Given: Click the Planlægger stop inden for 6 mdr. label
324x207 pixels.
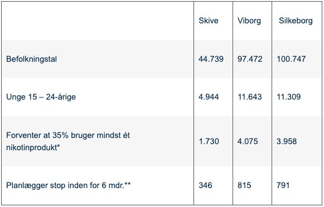Looking at the screenshot, I should point(69,185).
